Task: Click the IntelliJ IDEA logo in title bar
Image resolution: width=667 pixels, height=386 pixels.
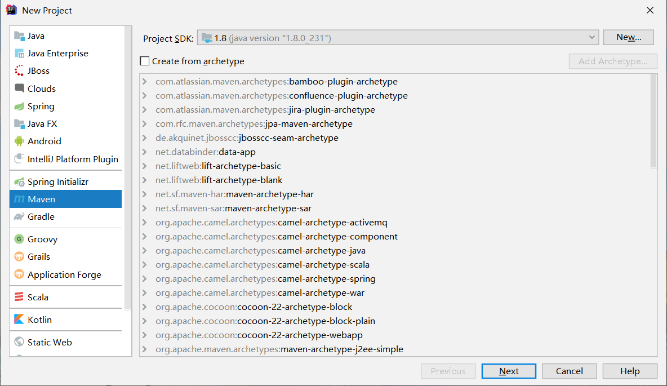Action: click(x=11, y=10)
